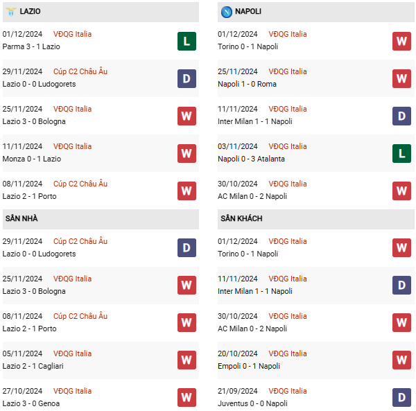Click the W badge next to Monza 0 - 1 Lazio
The width and height of the screenshot is (416, 411).
point(187,153)
